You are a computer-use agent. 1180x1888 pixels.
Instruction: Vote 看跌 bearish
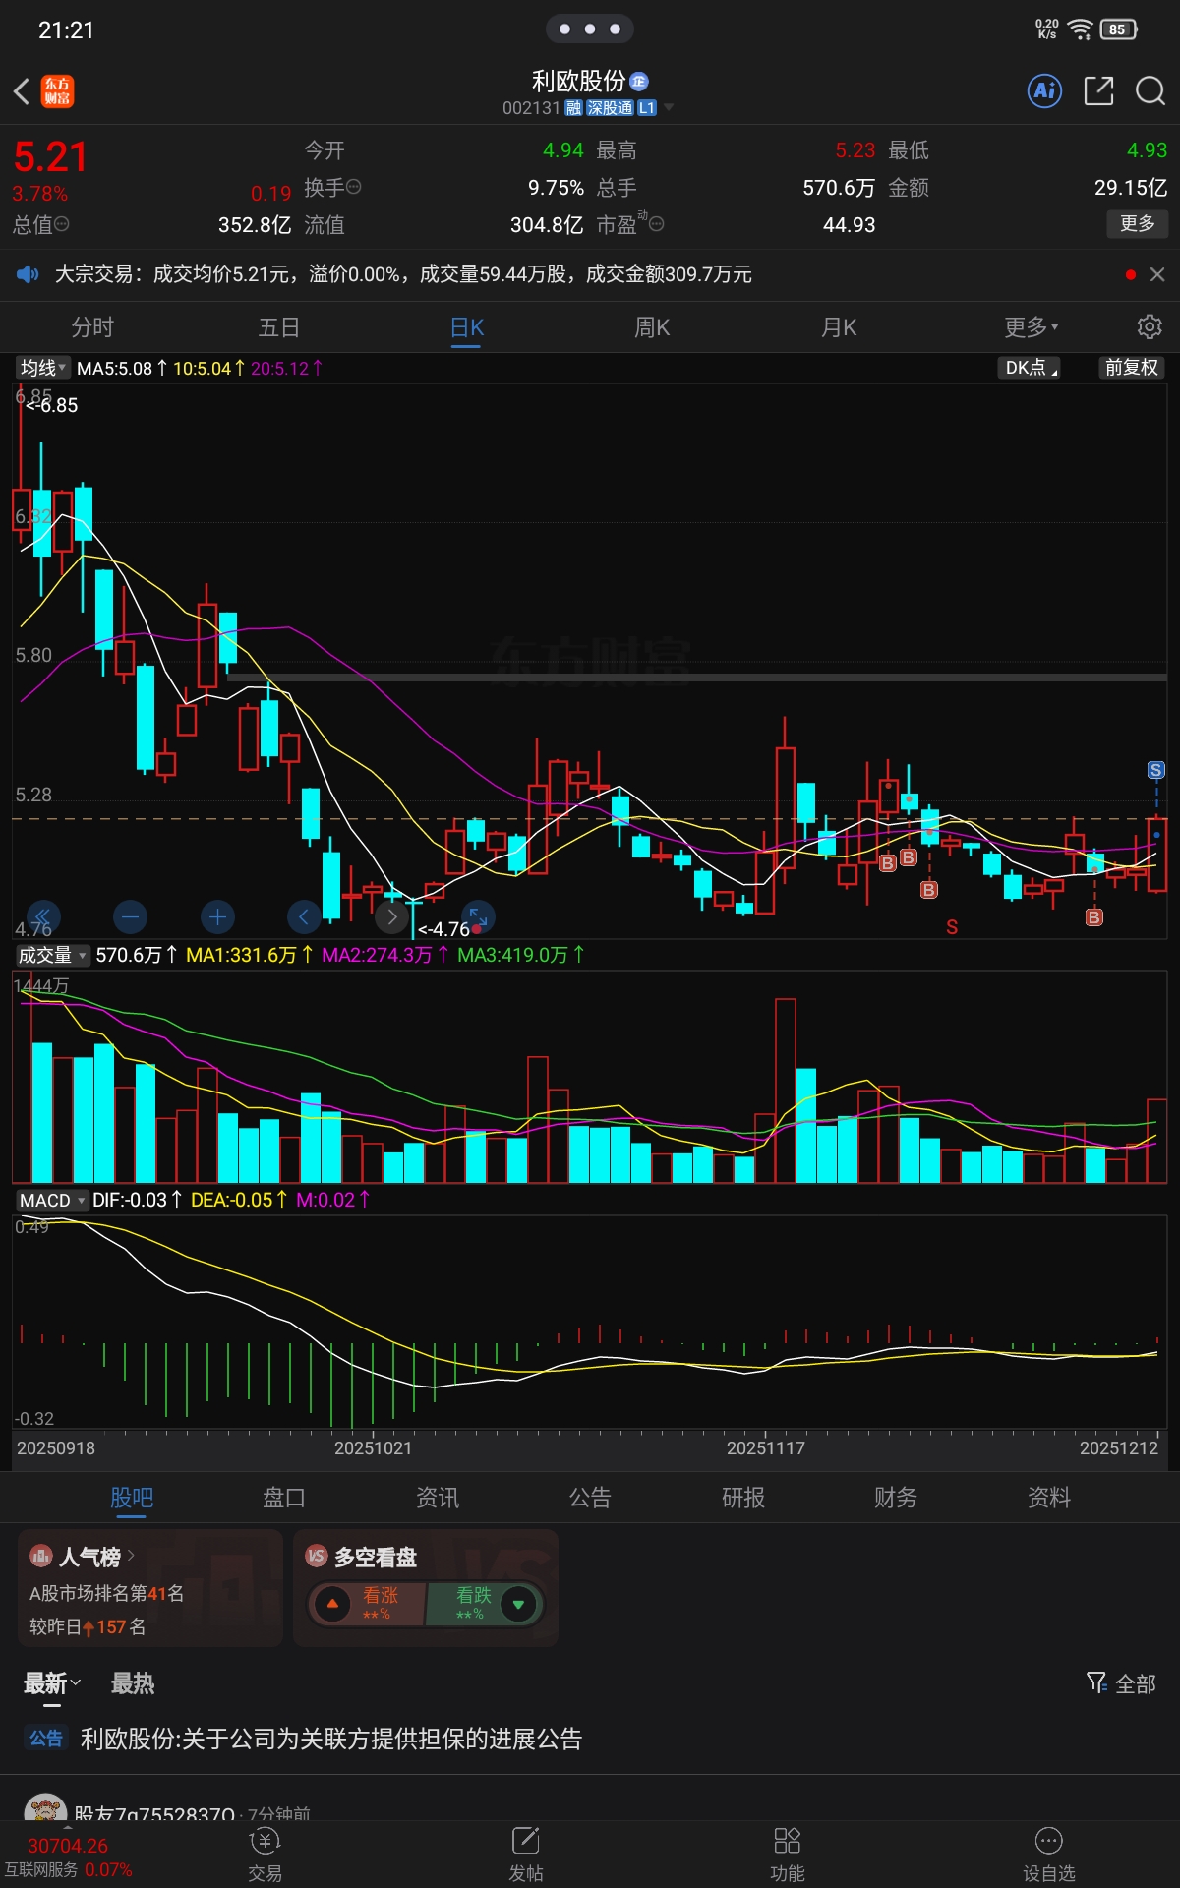coord(484,1604)
